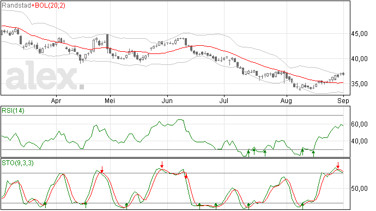Click the Mei month label
This screenshot has width=376, height=211.
tap(110, 100)
